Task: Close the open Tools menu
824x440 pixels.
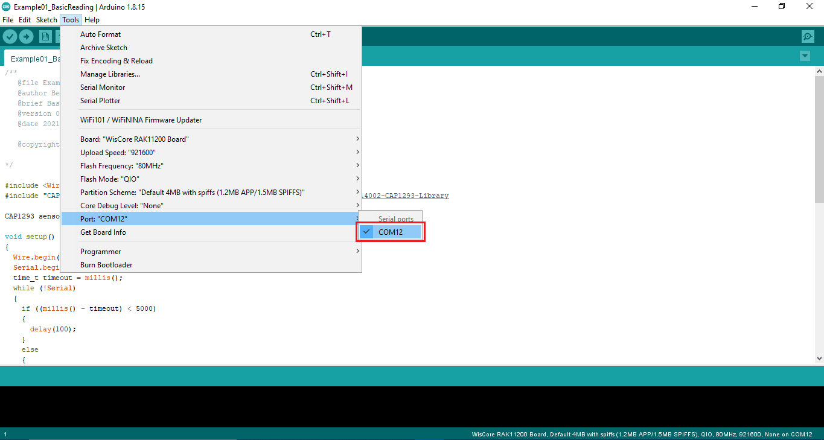Action: pos(71,20)
